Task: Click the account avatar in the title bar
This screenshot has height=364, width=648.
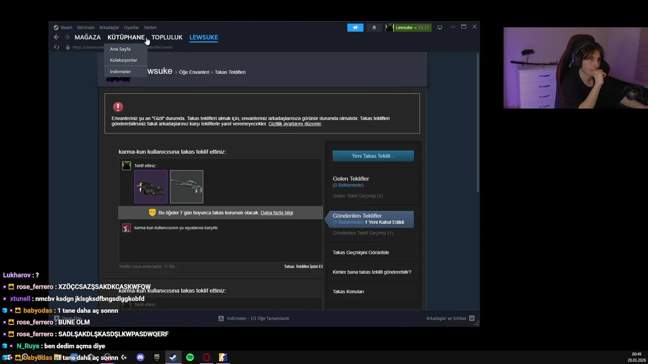Action: (x=389, y=27)
